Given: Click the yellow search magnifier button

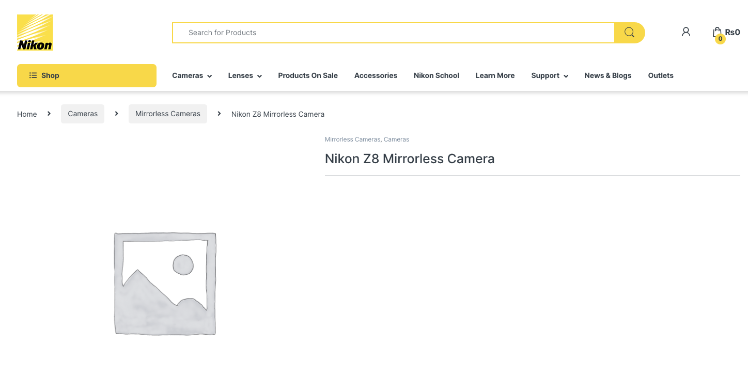Looking at the screenshot, I should coord(629,33).
